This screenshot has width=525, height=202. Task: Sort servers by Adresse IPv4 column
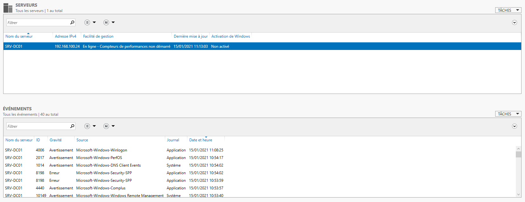(66, 36)
